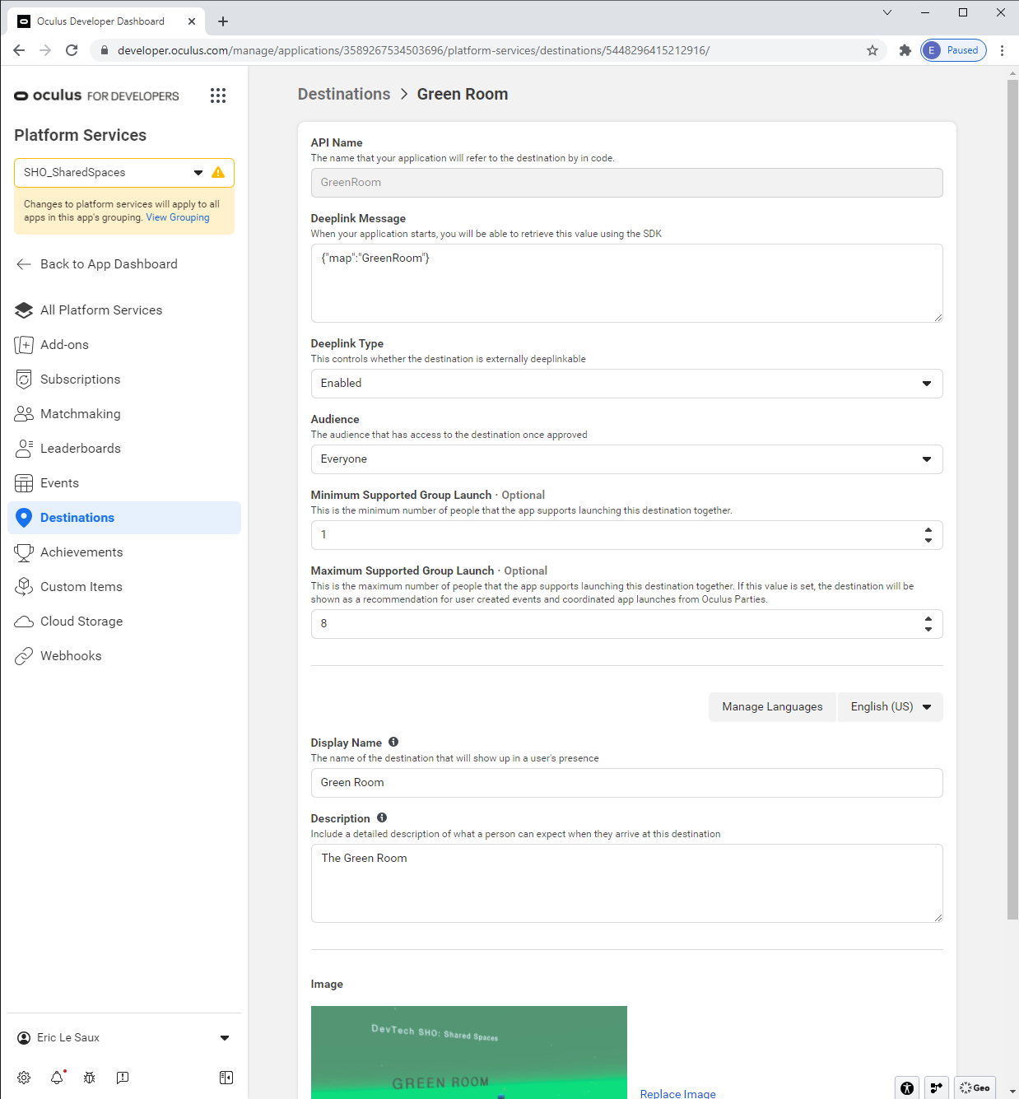Click the Destinations breadcrumb link
The width and height of the screenshot is (1019, 1099).
pyautogui.click(x=344, y=95)
